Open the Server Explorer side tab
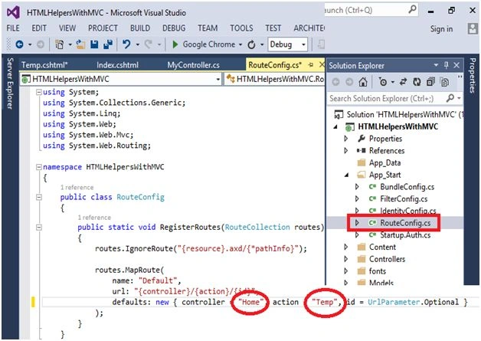 pyautogui.click(x=10, y=84)
